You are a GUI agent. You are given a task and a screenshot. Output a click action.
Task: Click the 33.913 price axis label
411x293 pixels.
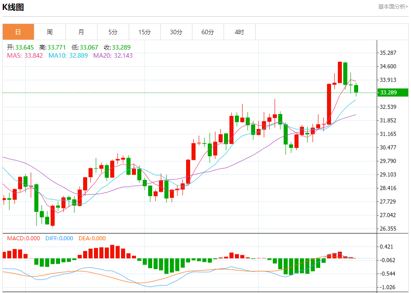point(388,80)
